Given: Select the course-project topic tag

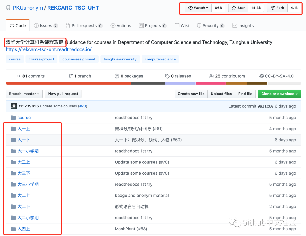Looking at the screenshot, I should pyautogui.click(x=41, y=59).
